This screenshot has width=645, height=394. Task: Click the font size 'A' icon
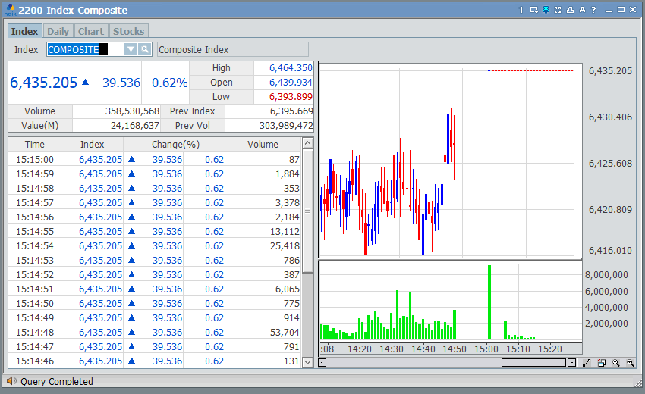pos(582,10)
